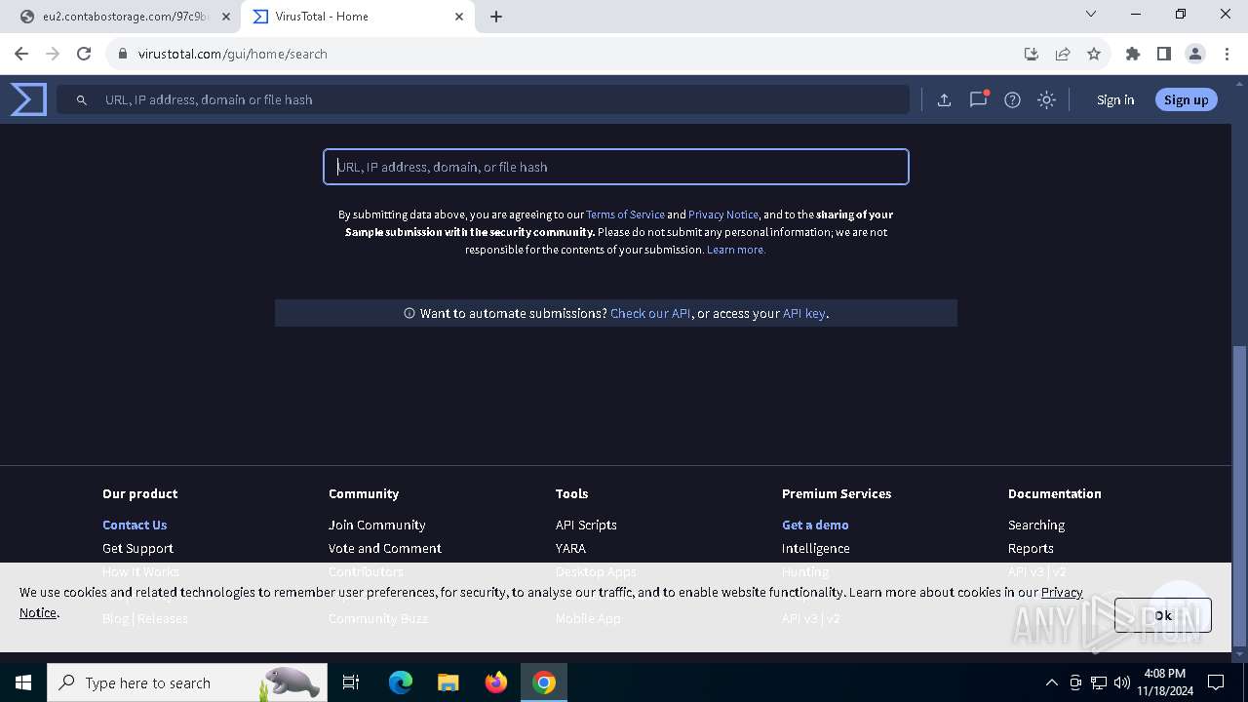Open the Privacy Notice link in disclaimer

coord(723,214)
